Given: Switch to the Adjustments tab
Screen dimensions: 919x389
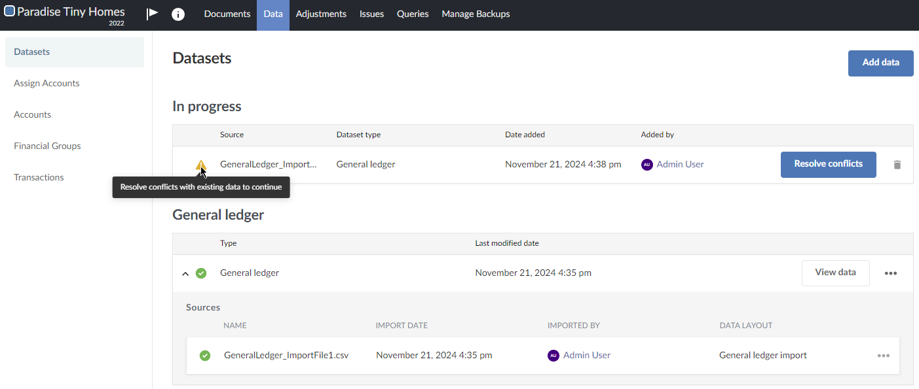Looking at the screenshot, I should [x=321, y=13].
